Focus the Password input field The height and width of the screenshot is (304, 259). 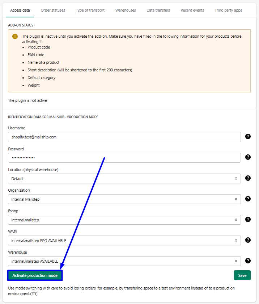pos(124,158)
